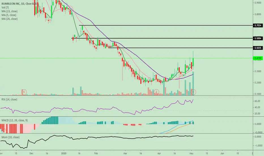
Task: Select the MA (13, close) indicator legend
Action: [9, 11]
